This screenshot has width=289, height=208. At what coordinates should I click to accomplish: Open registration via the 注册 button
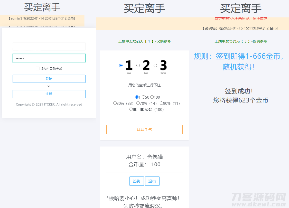(x=49, y=94)
